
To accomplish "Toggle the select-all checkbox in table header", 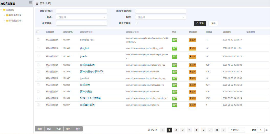I will tap(38, 32).
